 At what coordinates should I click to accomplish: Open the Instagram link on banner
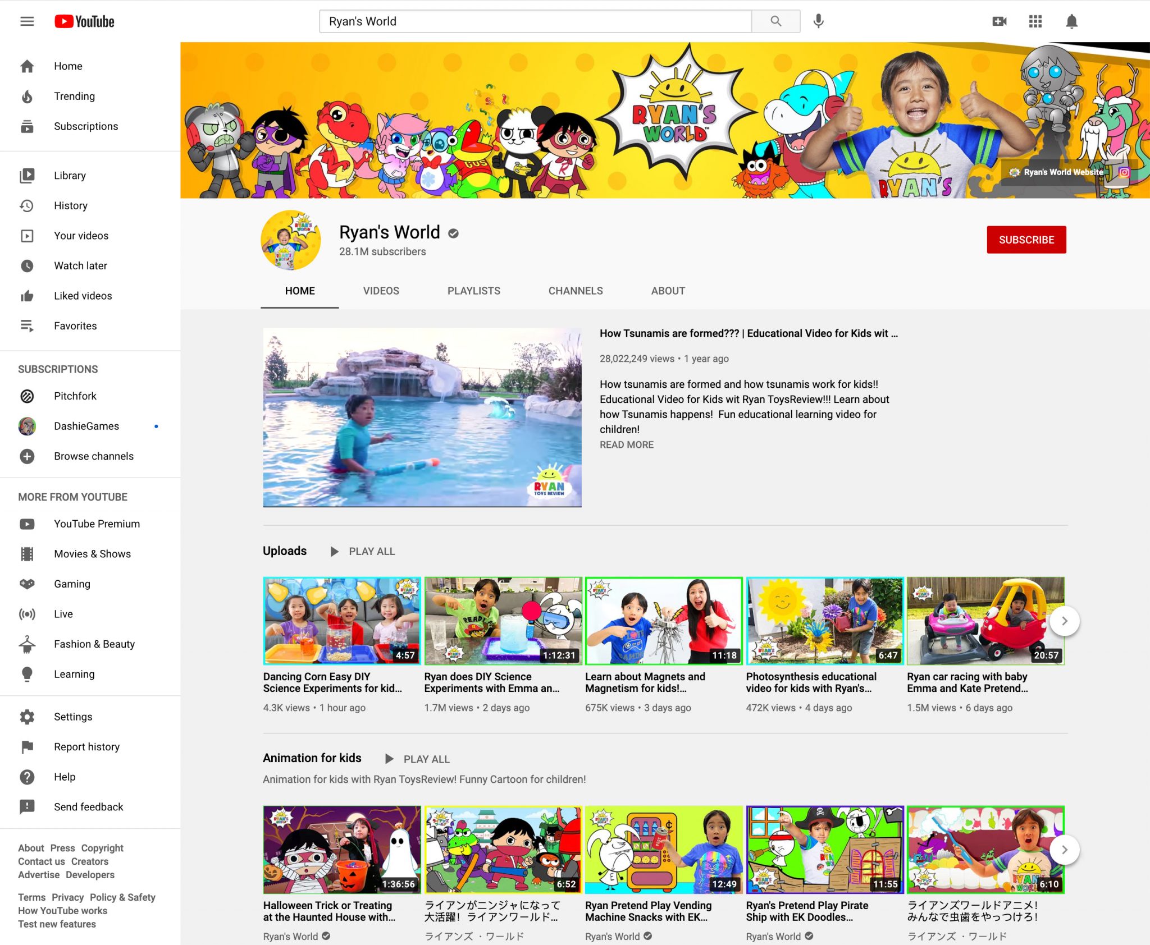(1124, 172)
